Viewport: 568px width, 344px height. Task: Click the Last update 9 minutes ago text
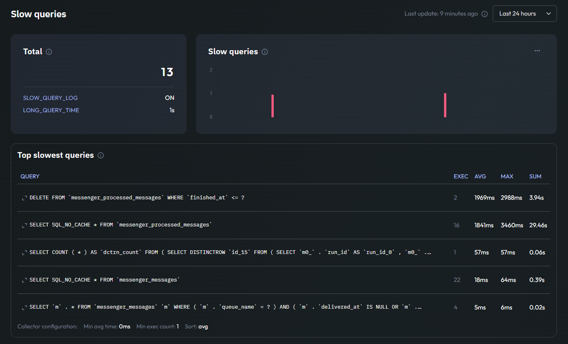[441, 14]
